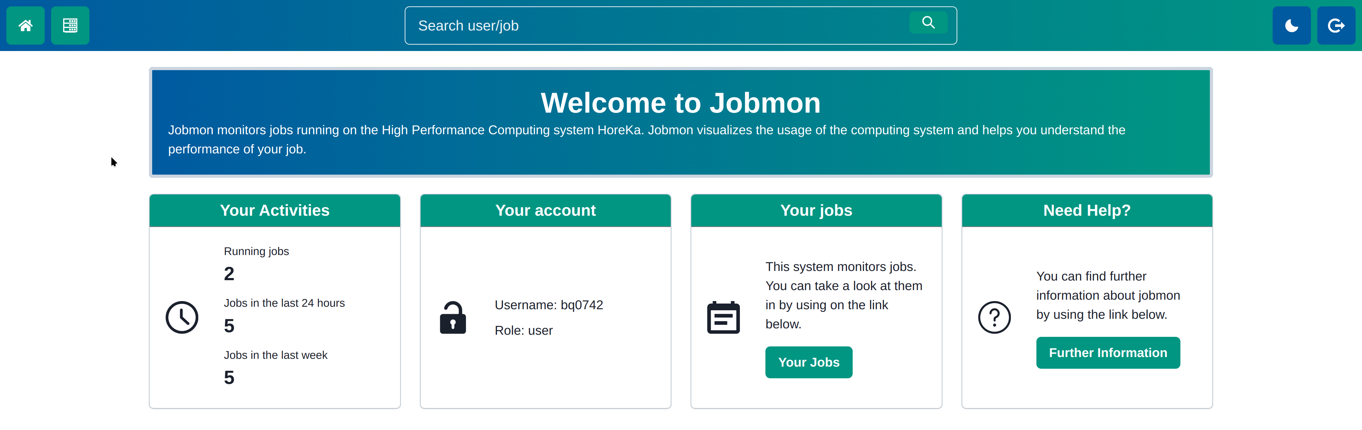Viewport: 1362px width, 430px height.
Task: Click the Role: user text
Action: (524, 331)
